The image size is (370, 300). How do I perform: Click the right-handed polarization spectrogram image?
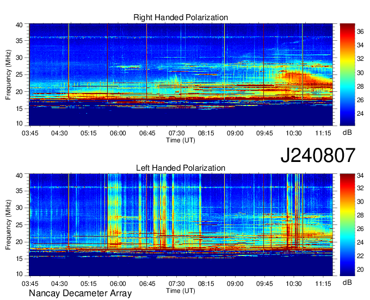click(x=181, y=74)
